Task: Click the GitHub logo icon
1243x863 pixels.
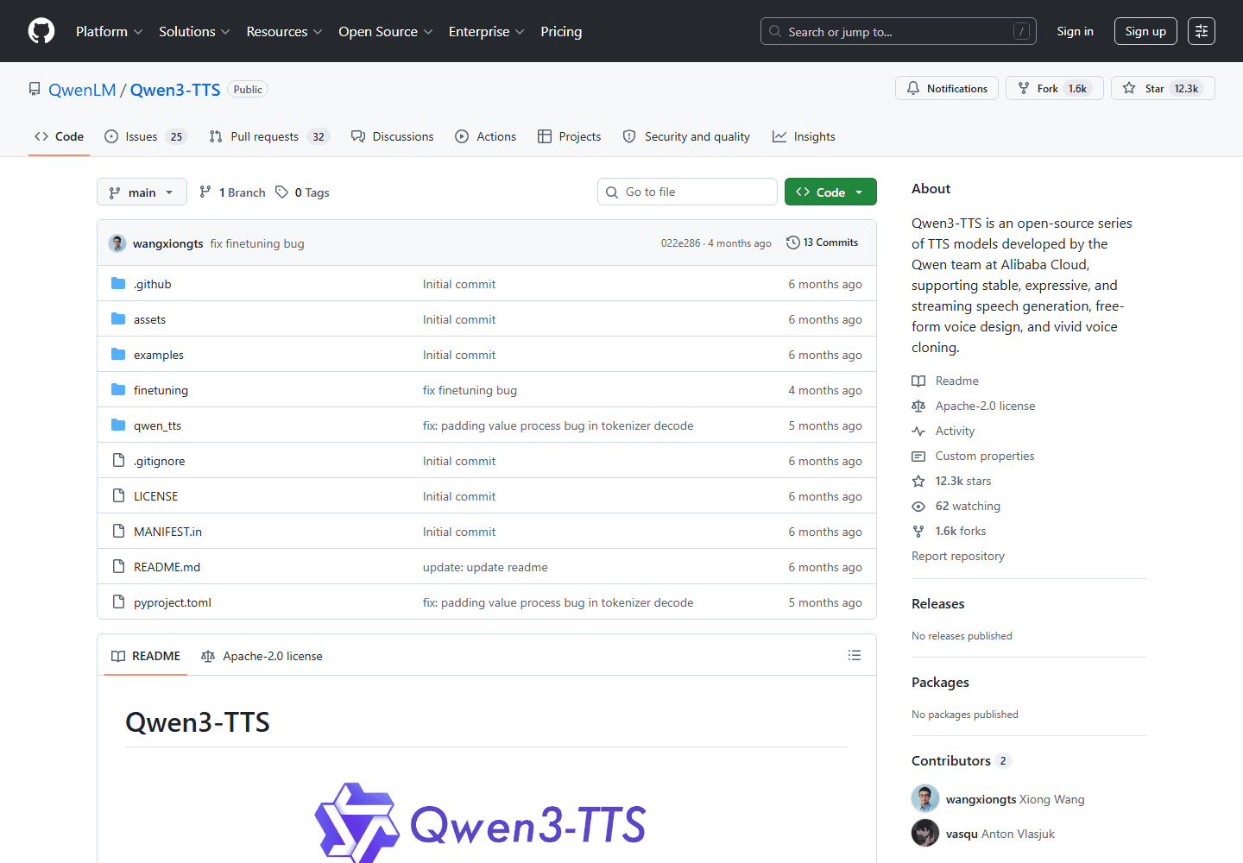Action: (x=41, y=31)
